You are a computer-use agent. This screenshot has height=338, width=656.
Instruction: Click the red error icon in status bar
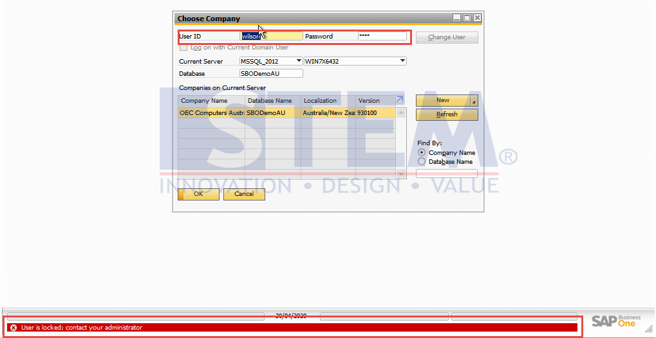pos(14,328)
